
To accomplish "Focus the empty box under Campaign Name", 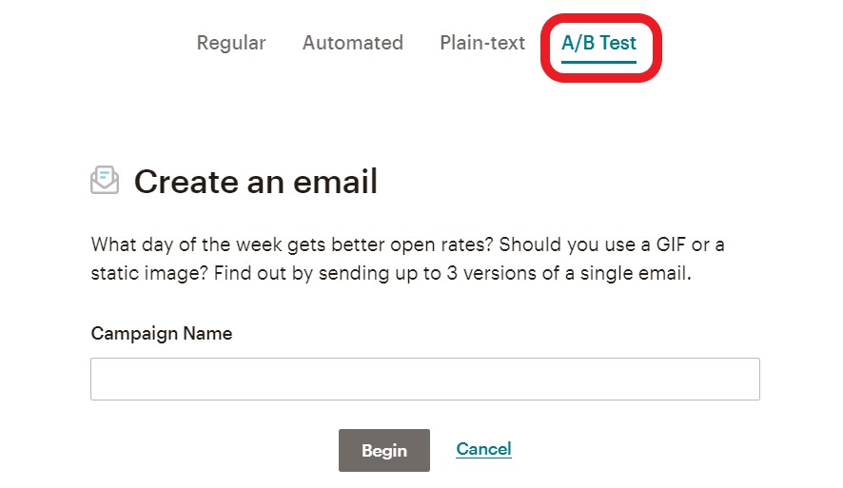I will [x=424, y=379].
